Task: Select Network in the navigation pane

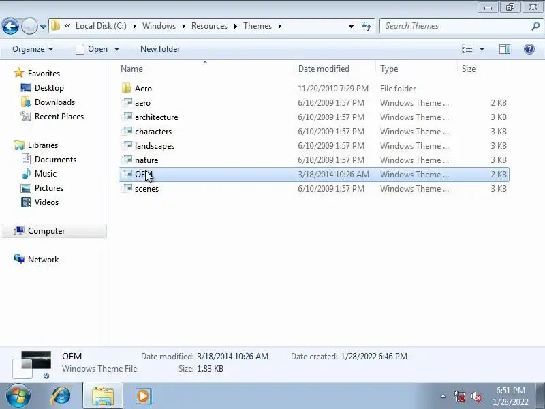Action: [43, 260]
